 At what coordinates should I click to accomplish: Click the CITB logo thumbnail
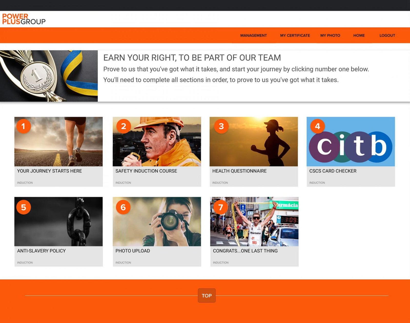pos(351,142)
